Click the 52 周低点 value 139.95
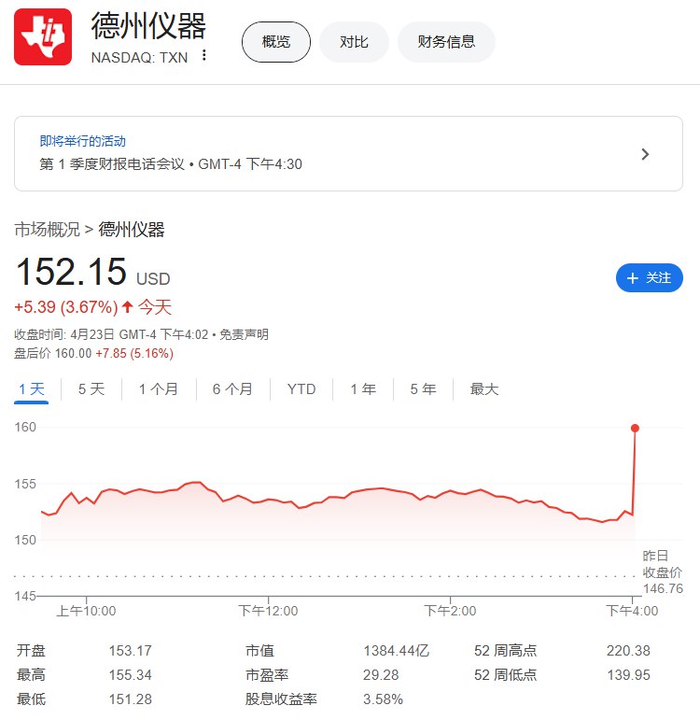Screen dimensions: 700x720 click(x=628, y=674)
